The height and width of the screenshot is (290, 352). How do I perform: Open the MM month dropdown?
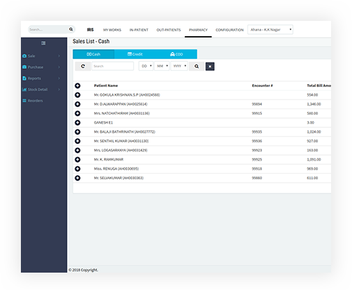point(162,66)
